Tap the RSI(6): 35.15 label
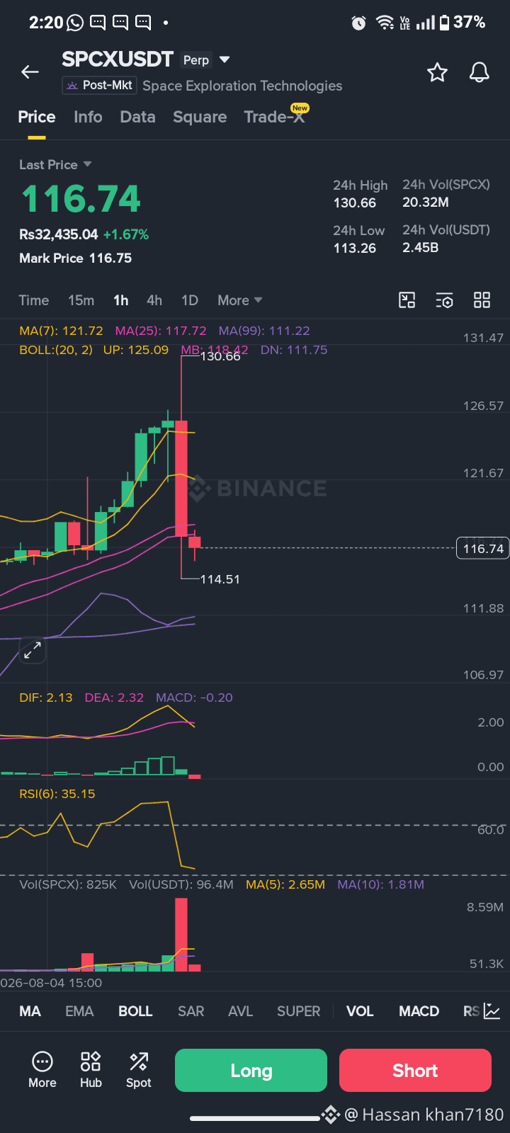510x1133 pixels. click(x=57, y=794)
